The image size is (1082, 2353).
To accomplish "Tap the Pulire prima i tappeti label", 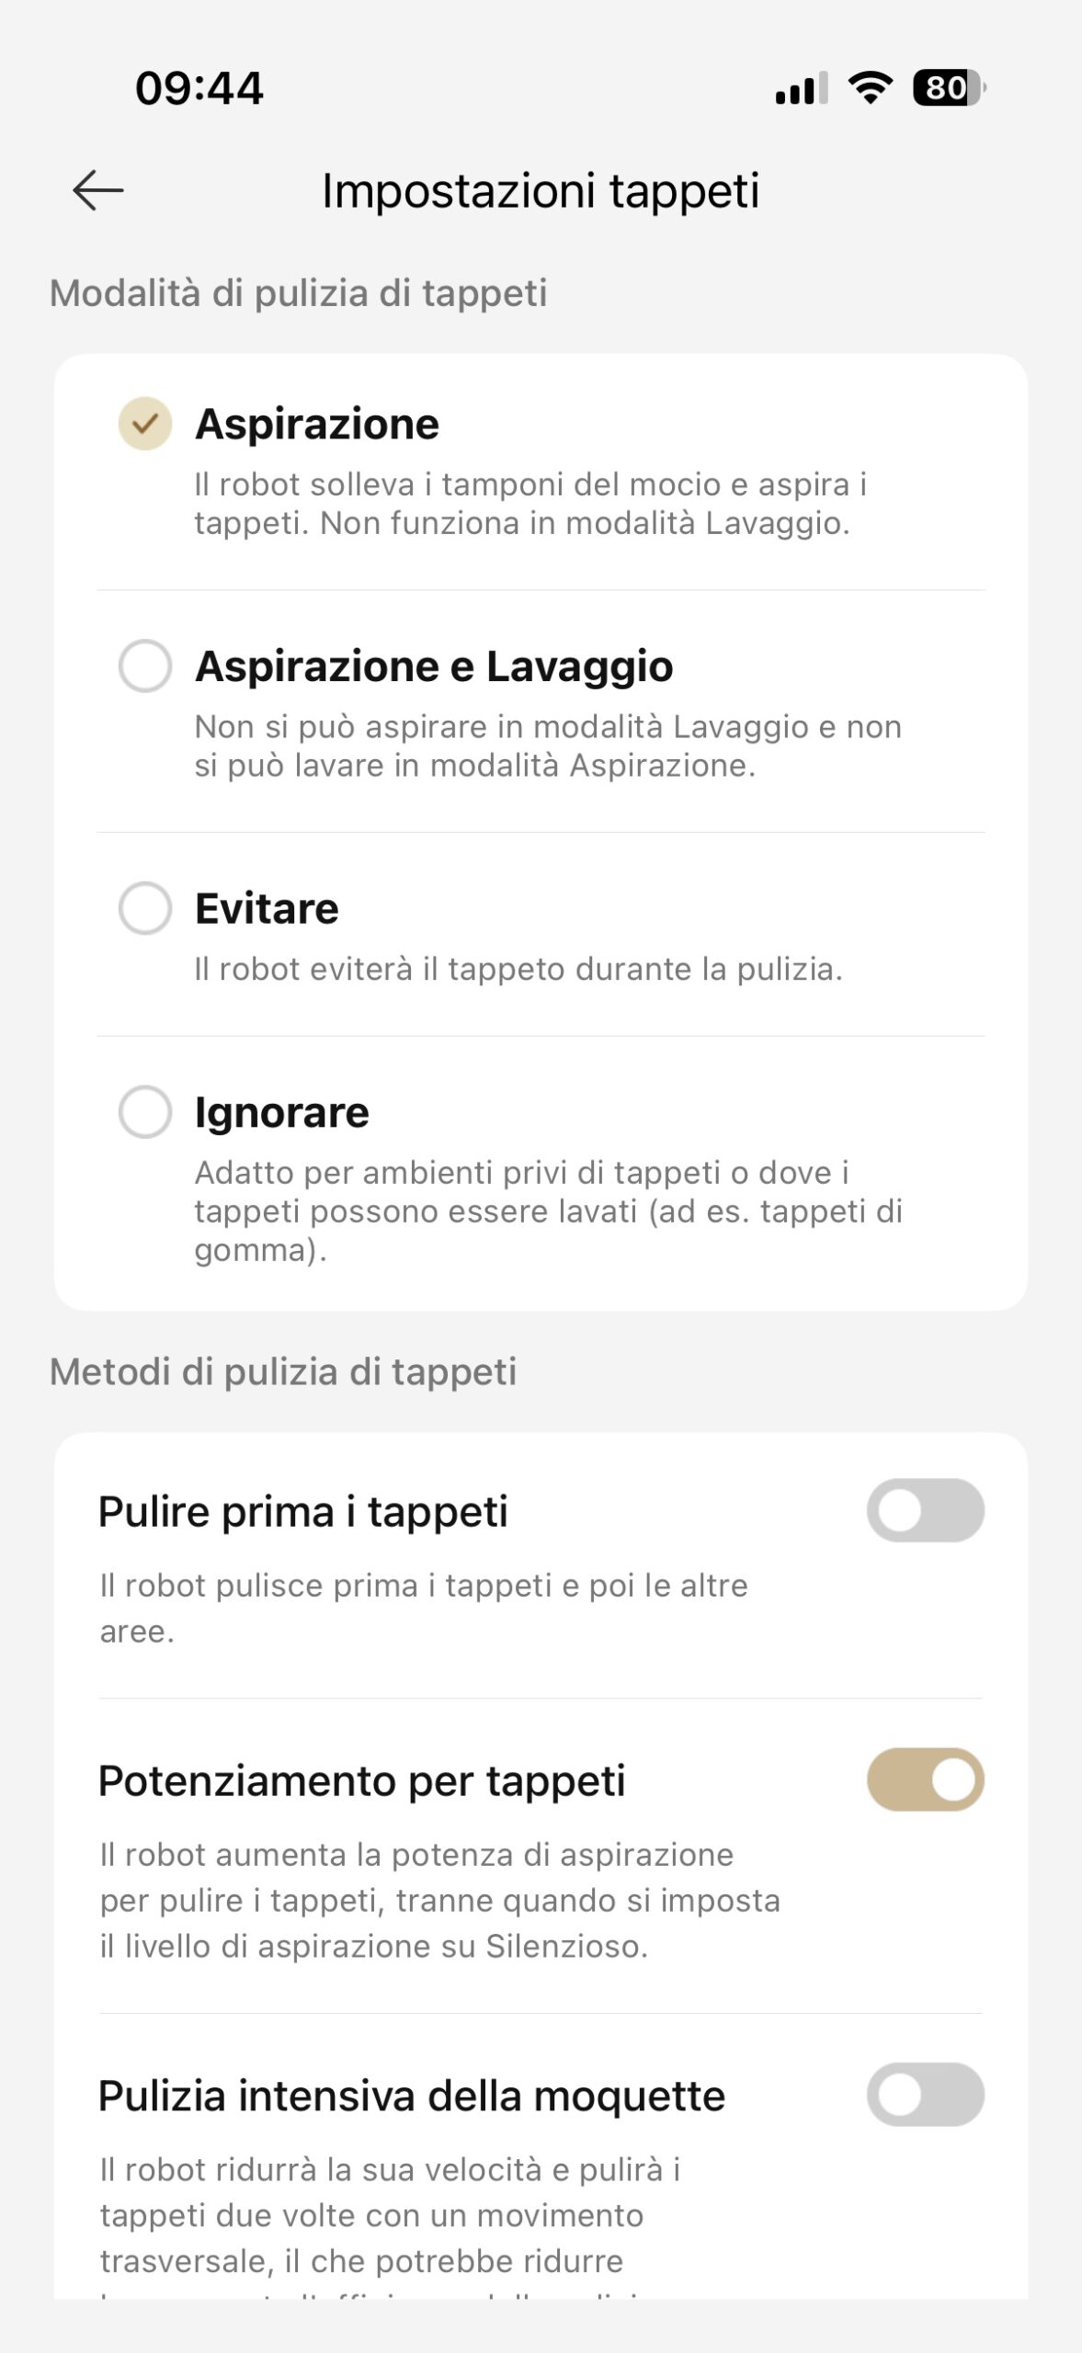I will tap(303, 1511).
